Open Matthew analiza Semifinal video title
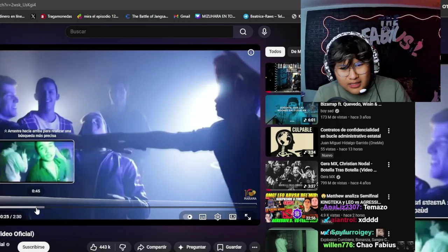 (350, 199)
